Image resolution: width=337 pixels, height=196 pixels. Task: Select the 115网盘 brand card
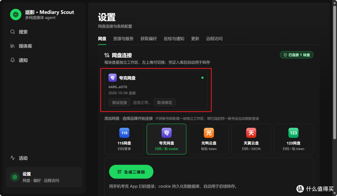click(x=124, y=139)
